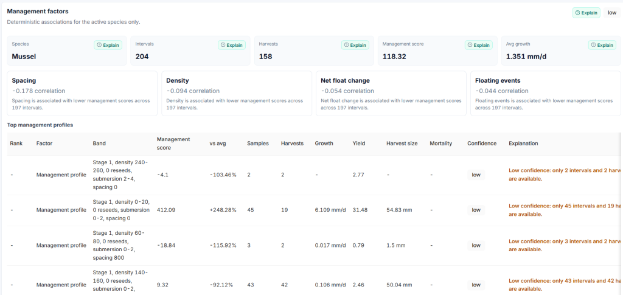Click the Harvest size column header
This screenshot has width=623, height=295.
[402, 144]
